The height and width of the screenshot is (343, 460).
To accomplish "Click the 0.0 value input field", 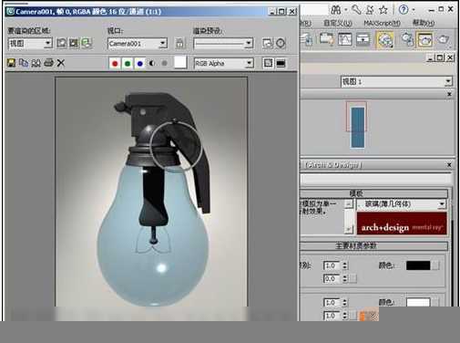I will click(x=332, y=279).
